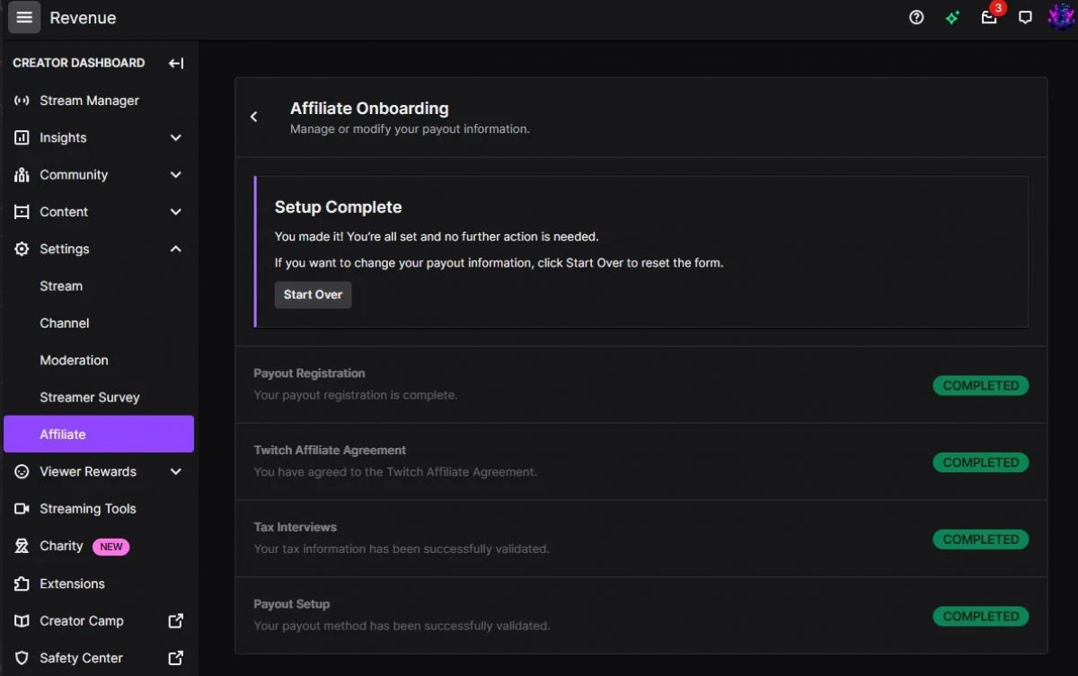
Task: Go back using Affiliate Onboarding arrow
Action: pyautogui.click(x=254, y=117)
